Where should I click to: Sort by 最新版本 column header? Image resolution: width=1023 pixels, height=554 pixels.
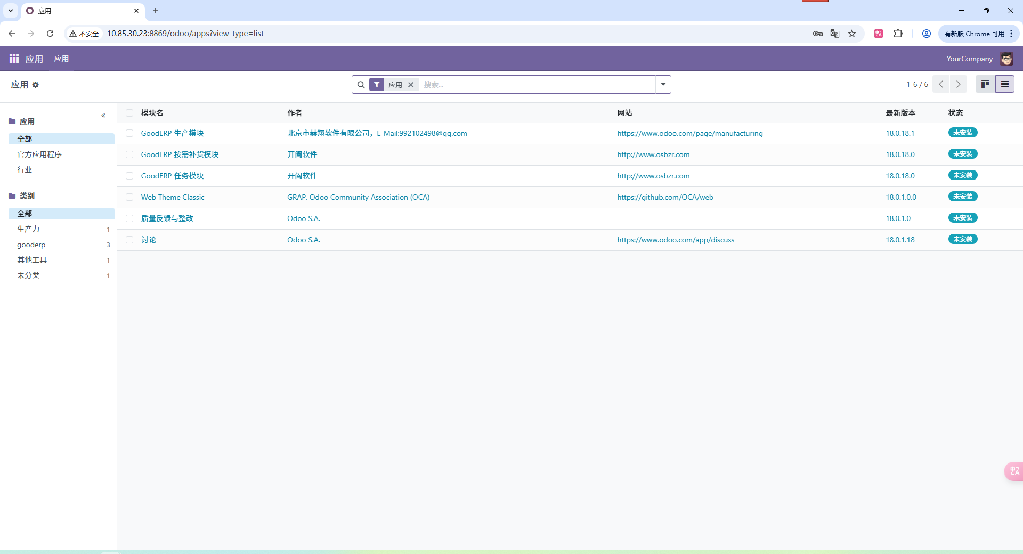(900, 113)
